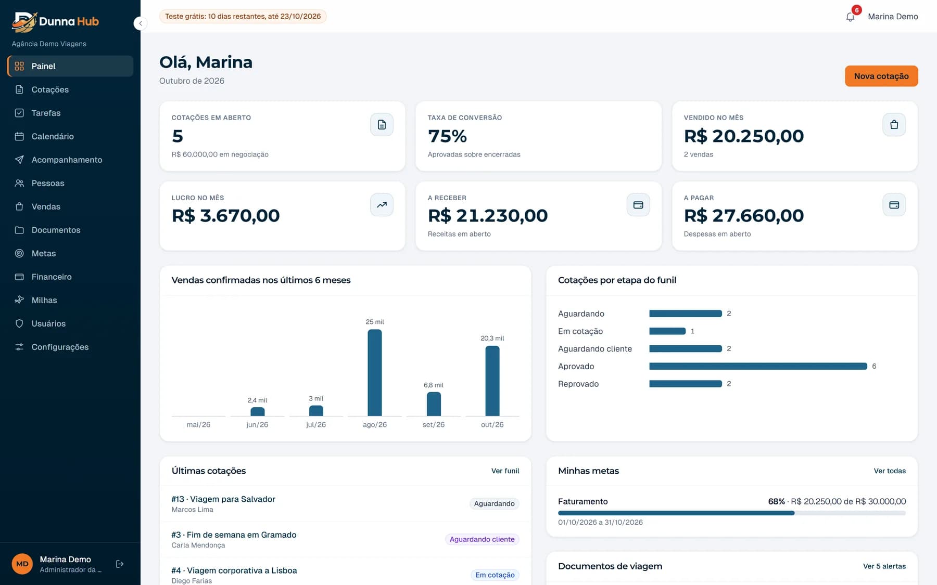Open the notifications bell icon
This screenshot has height=585, width=937.
850,17
